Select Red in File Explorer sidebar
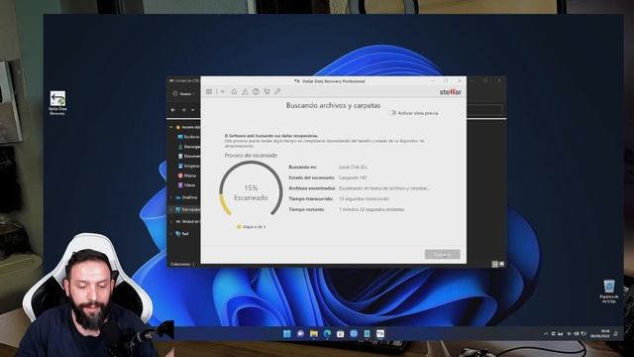This screenshot has height=357, width=634. tap(182, 234)
